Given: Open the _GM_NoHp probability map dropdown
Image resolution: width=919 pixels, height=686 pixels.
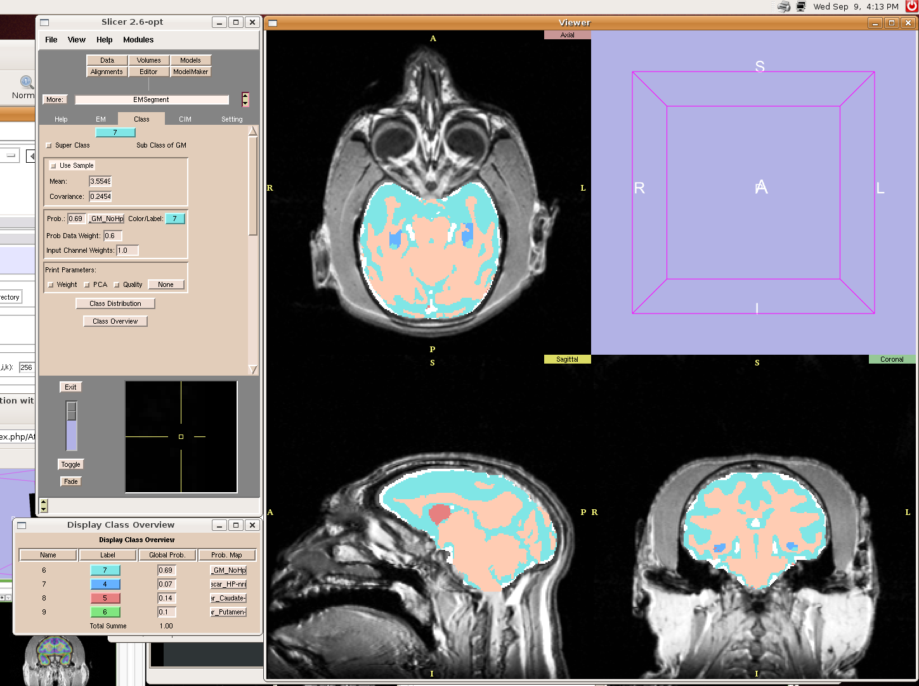Looking at the screenshot, I should (x=106, y=219).
